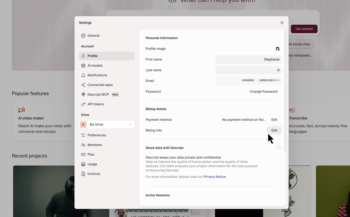
Task: Click the First name field
Action: point(249,59)
